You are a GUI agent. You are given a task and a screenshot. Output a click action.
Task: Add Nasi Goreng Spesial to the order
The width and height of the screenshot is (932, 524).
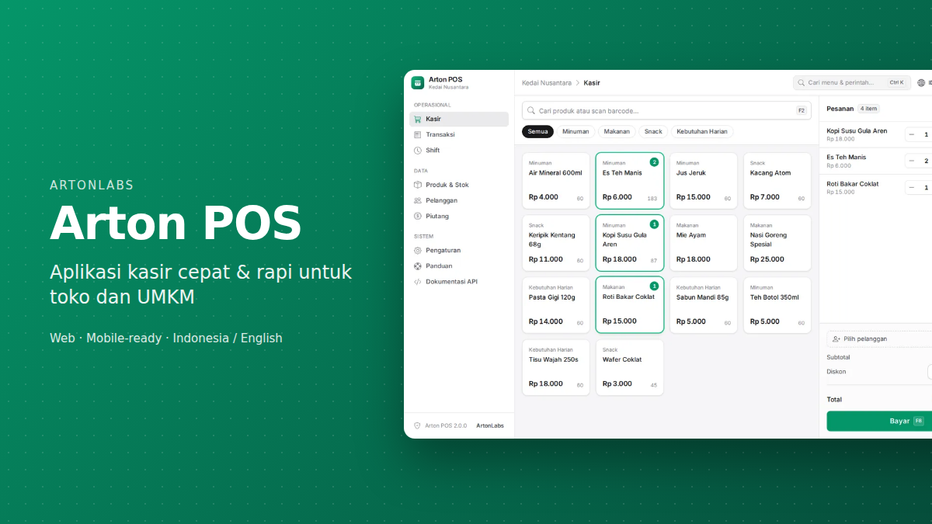pyautogui.click(x=777, y=243)
